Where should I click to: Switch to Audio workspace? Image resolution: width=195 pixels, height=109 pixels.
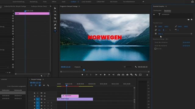pyautogui.click(x=64, y=2)
